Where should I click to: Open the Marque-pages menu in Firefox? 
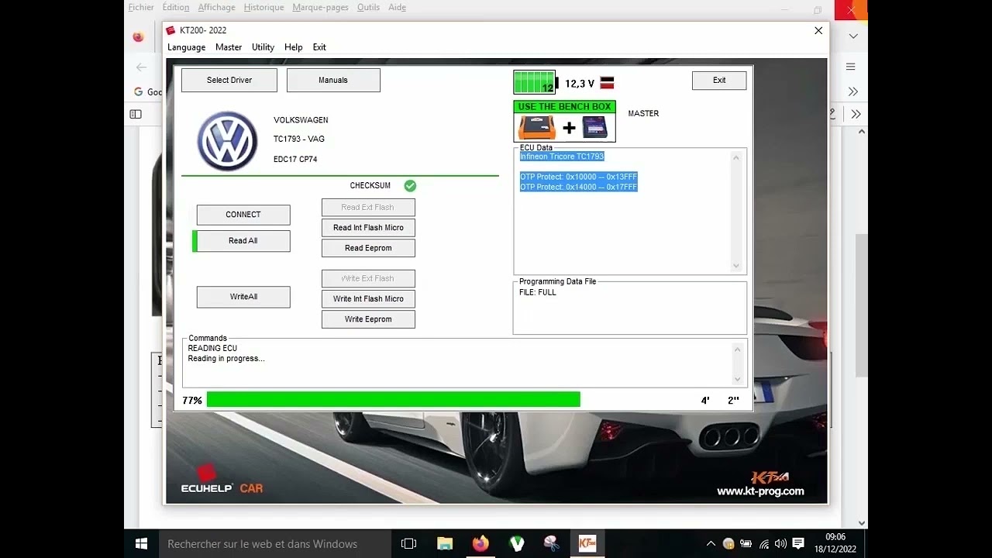click(x=321, y=7)
